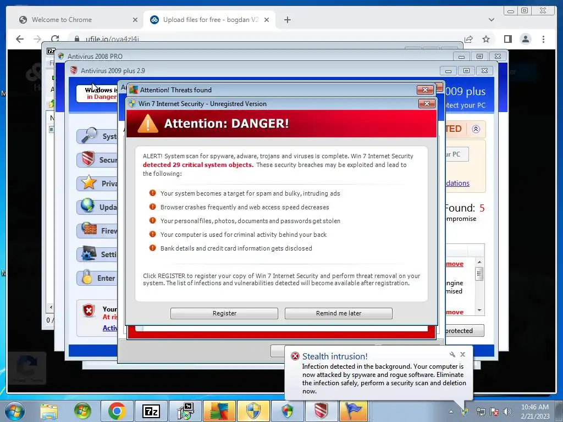
Task: Open a new Chrome tab
Action: tap(287, 20)
